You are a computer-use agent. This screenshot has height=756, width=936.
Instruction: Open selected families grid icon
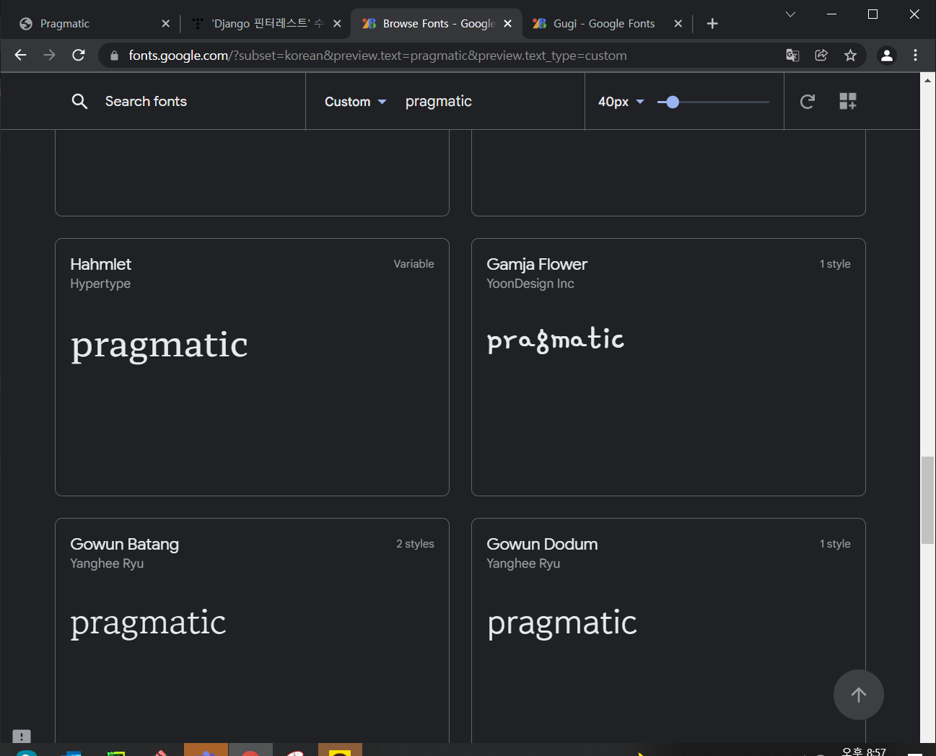(848, 102)
